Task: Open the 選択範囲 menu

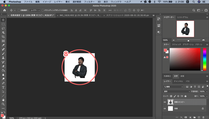Action: 77,2
